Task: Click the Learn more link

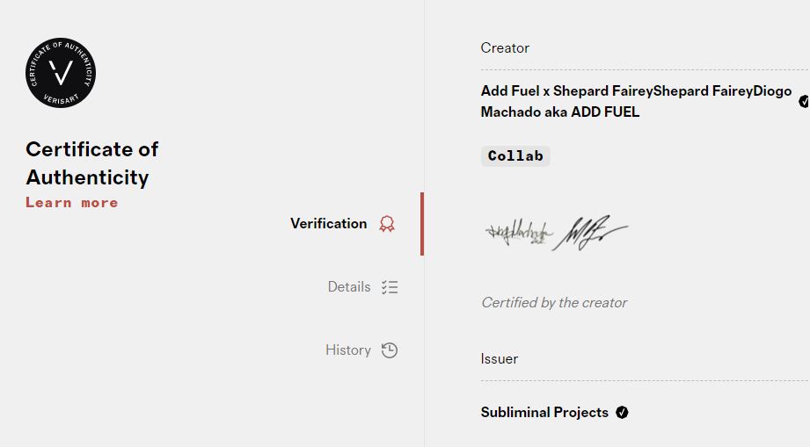Action: (x=72, y=203)
